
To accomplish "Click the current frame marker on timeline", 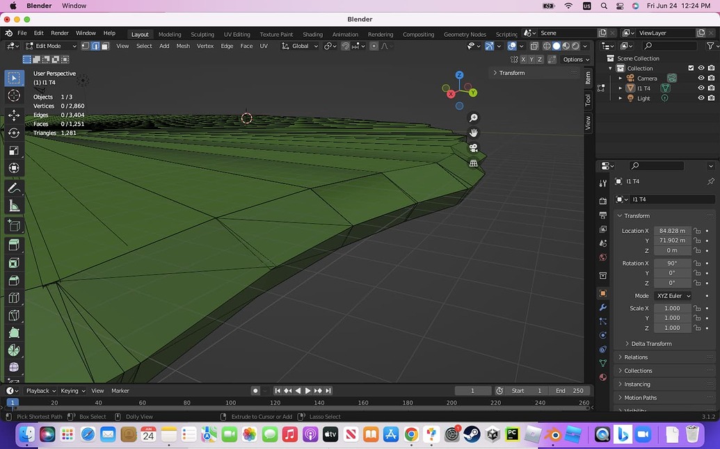I will click(13, 402).
